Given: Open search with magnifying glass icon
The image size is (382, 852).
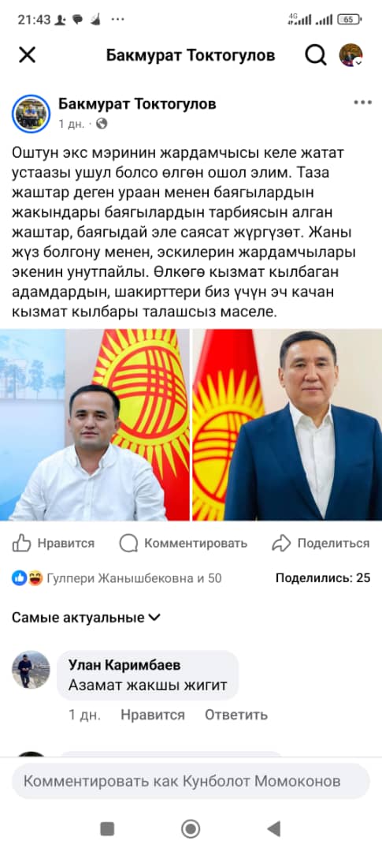Looking at the screenshot, I should pyautogui.click(x=315, y=55).
